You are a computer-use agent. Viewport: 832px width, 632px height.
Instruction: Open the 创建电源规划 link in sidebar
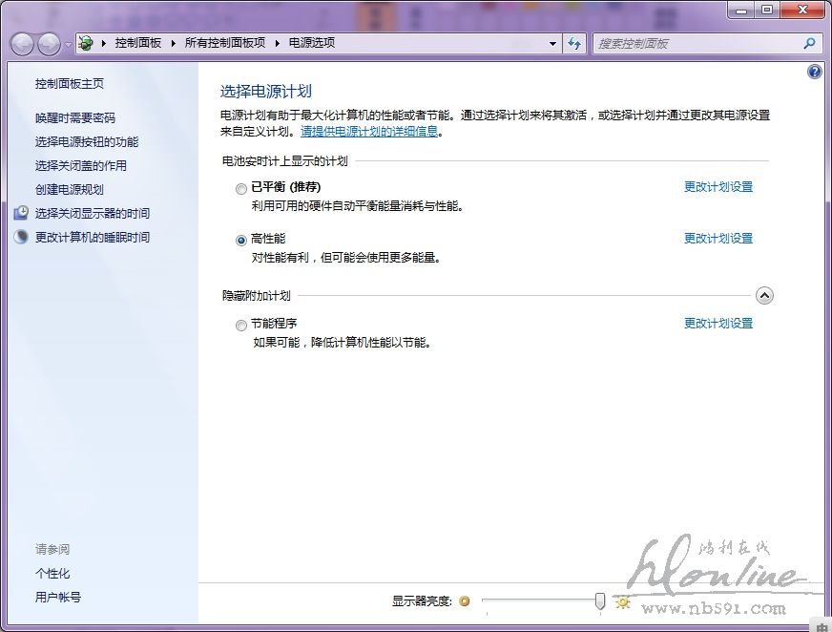(70, 189)
